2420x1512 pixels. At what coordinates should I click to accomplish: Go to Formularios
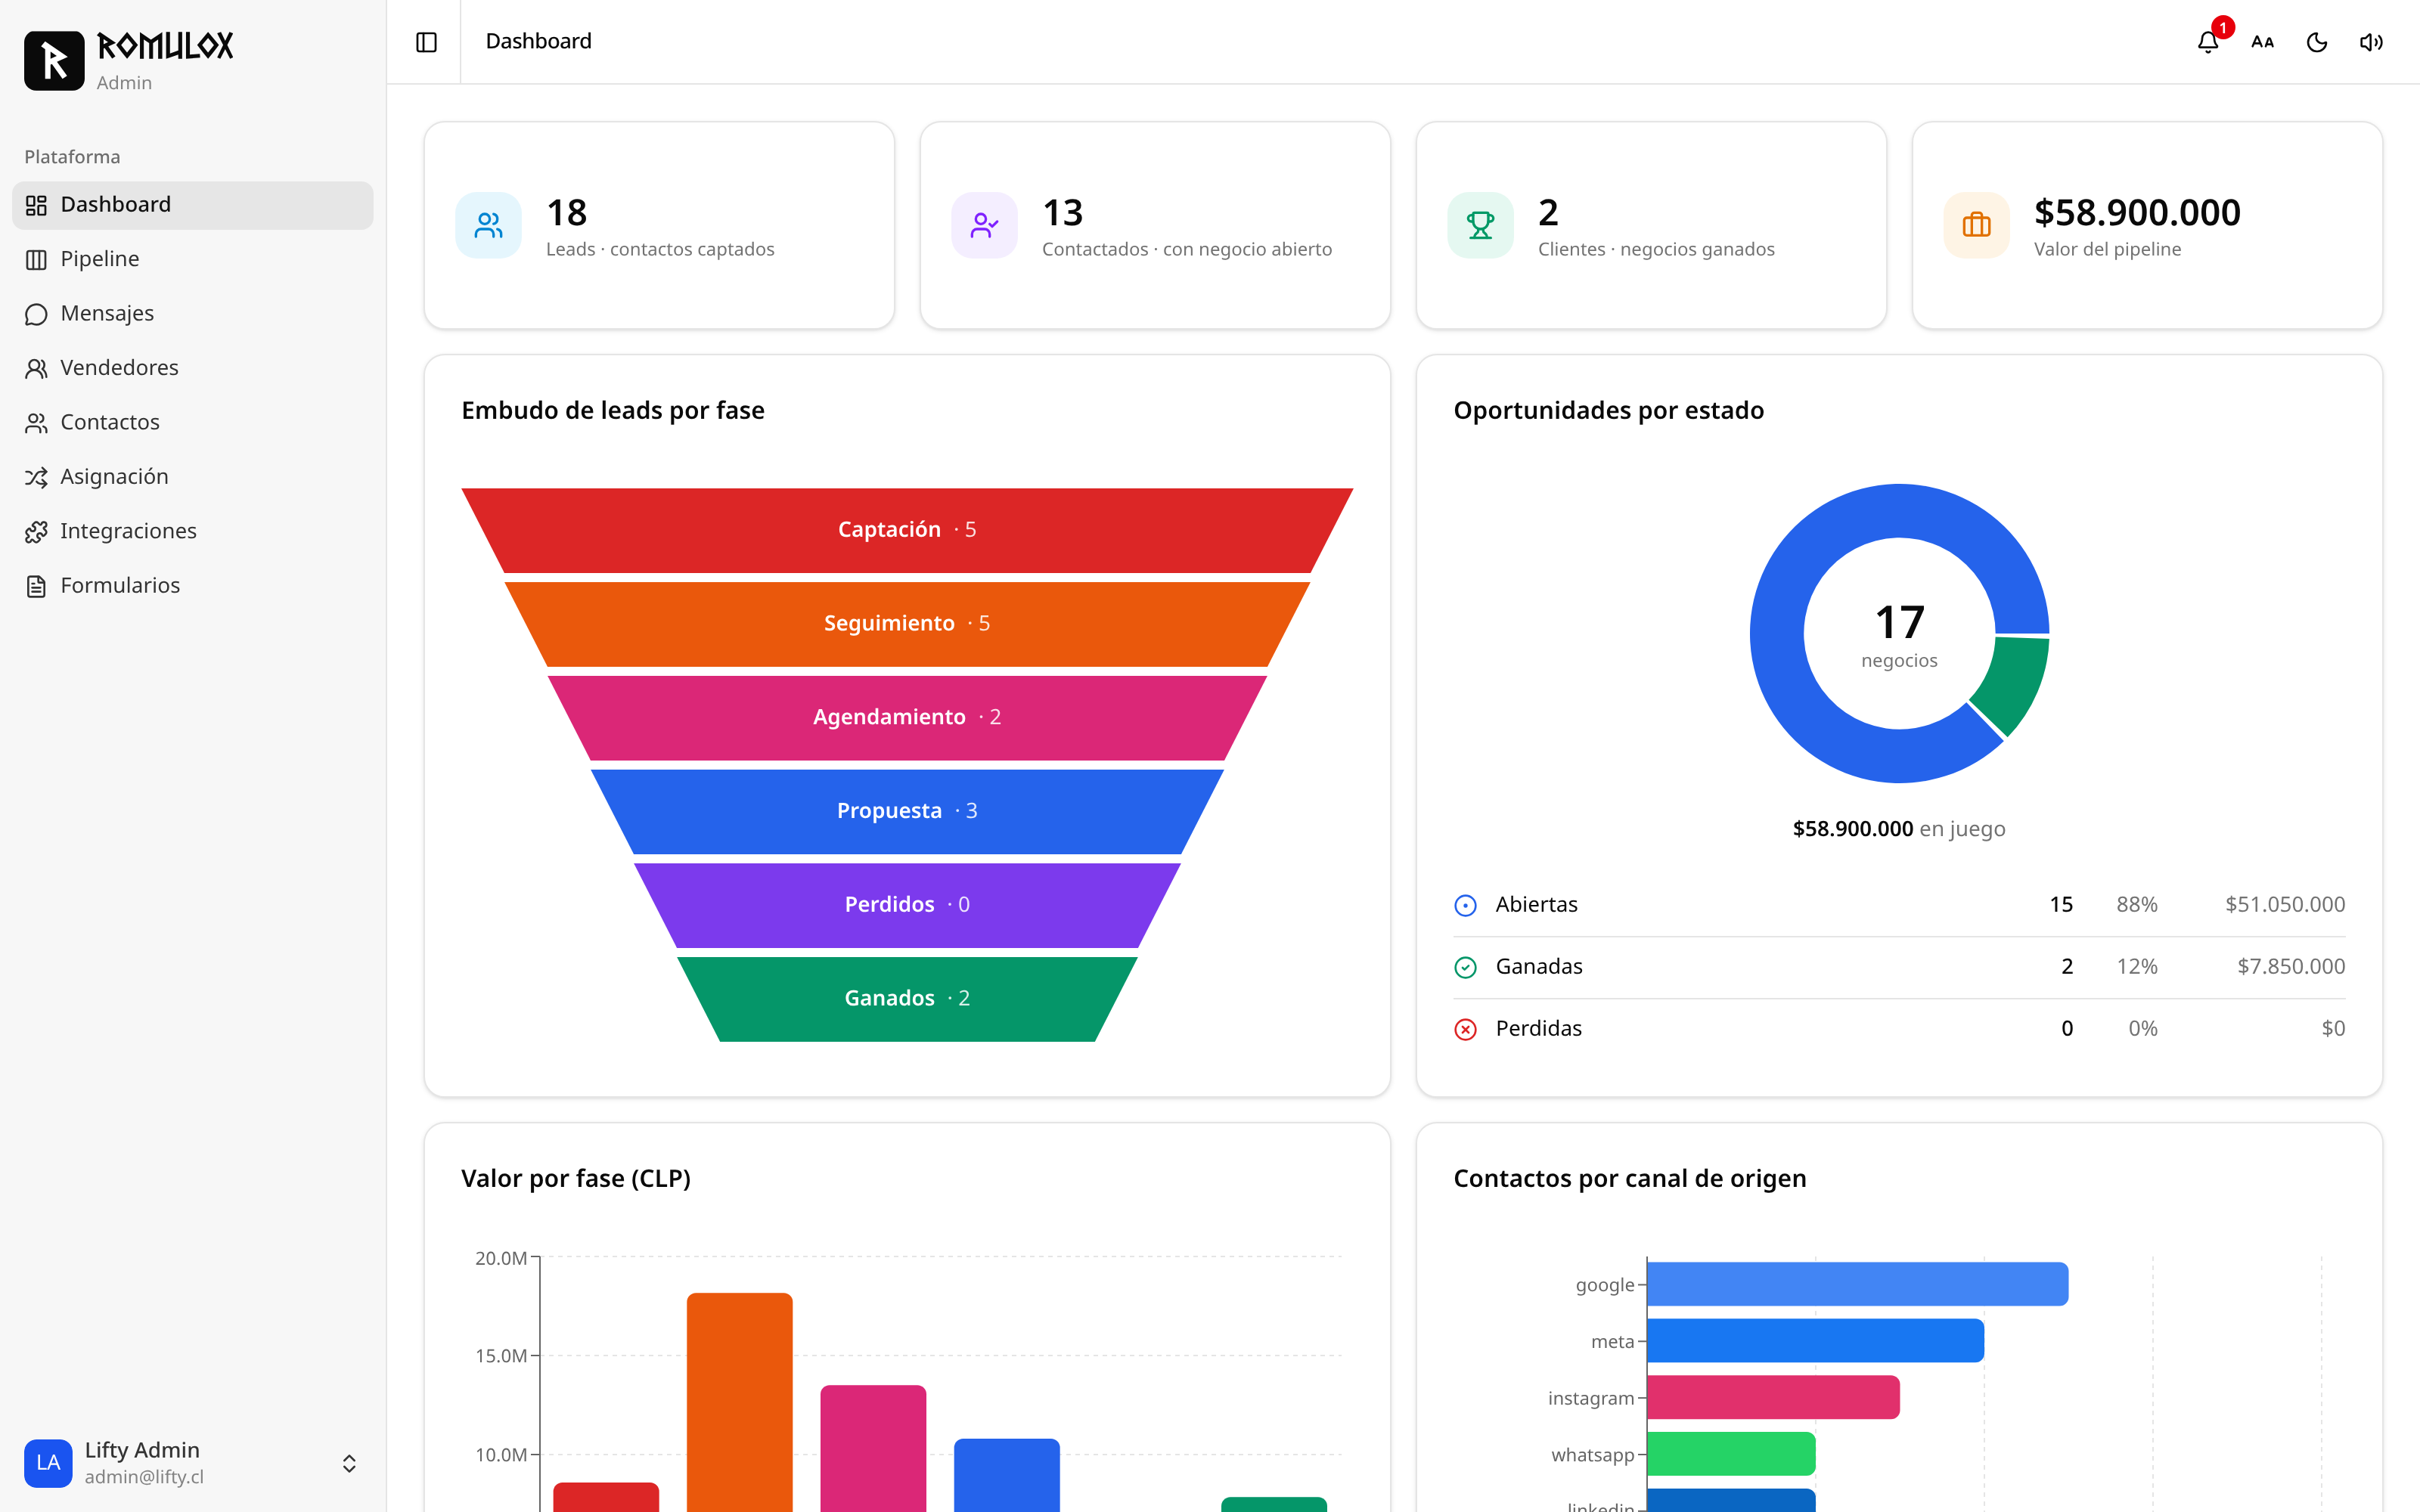coord(192,586)
